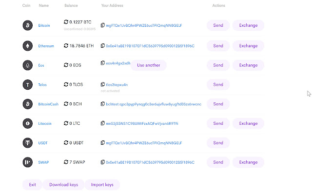The height and width of the screenshot is (195, 312).
Task: Copy the Bitcoin address icon
Action: tap(102, 25)
